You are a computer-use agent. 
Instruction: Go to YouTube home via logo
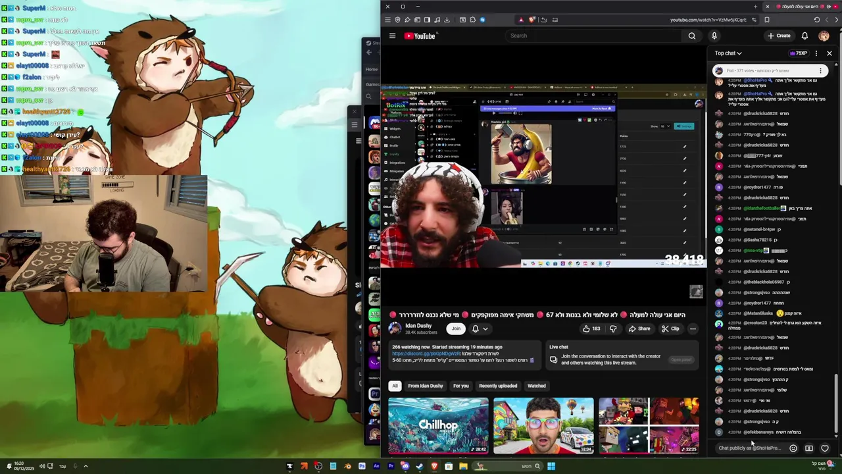click(420, 36)
